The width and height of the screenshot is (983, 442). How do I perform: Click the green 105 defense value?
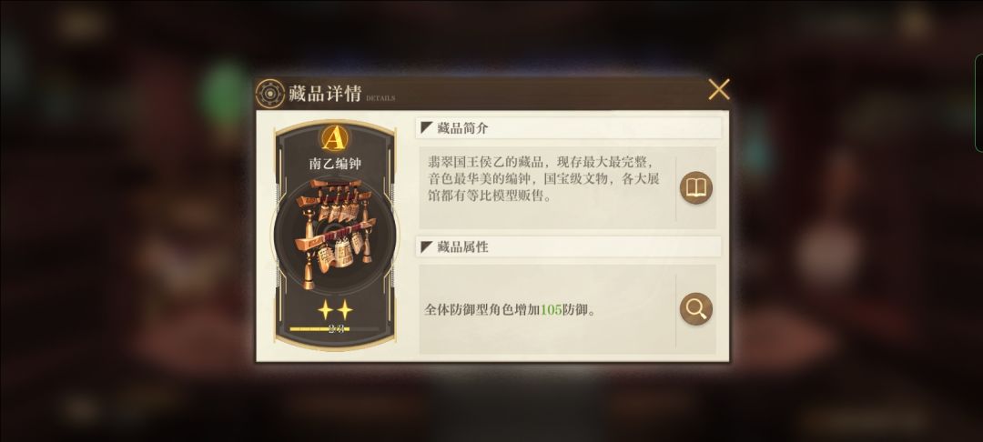[551, 310]
